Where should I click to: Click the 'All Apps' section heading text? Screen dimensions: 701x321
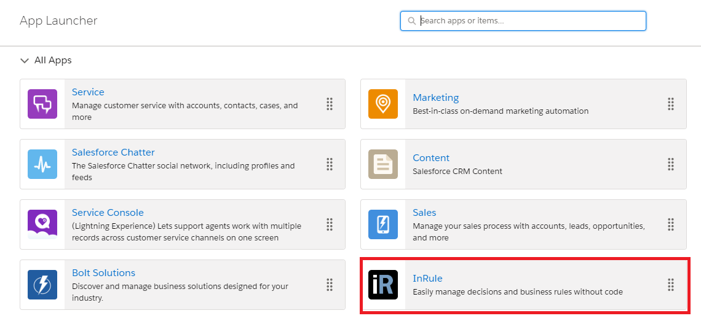(x=53, y=60)
